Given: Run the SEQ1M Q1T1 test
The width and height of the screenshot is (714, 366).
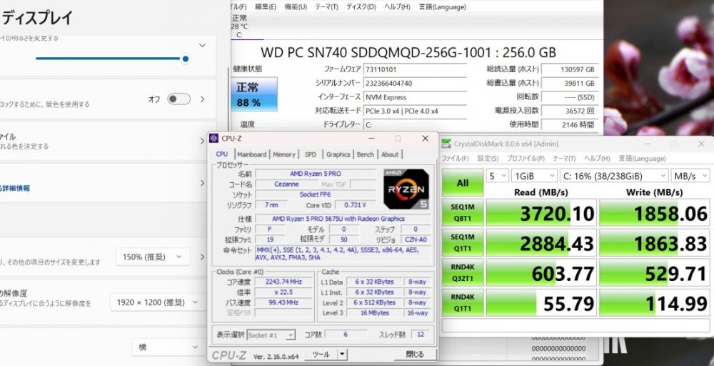Looking at the screenshot, I should (462, 242).
